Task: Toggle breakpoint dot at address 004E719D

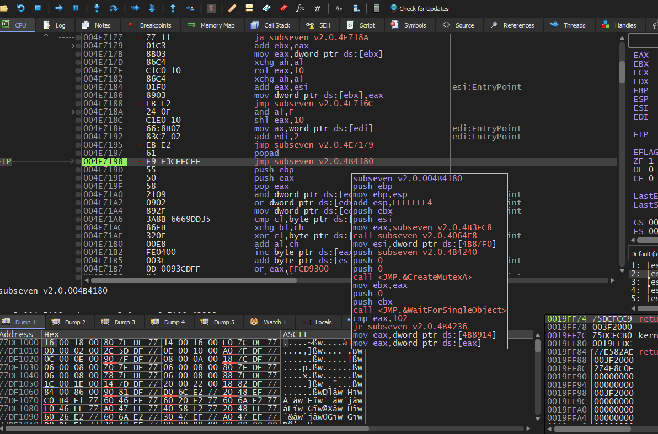Action: [x=78, y=170]
